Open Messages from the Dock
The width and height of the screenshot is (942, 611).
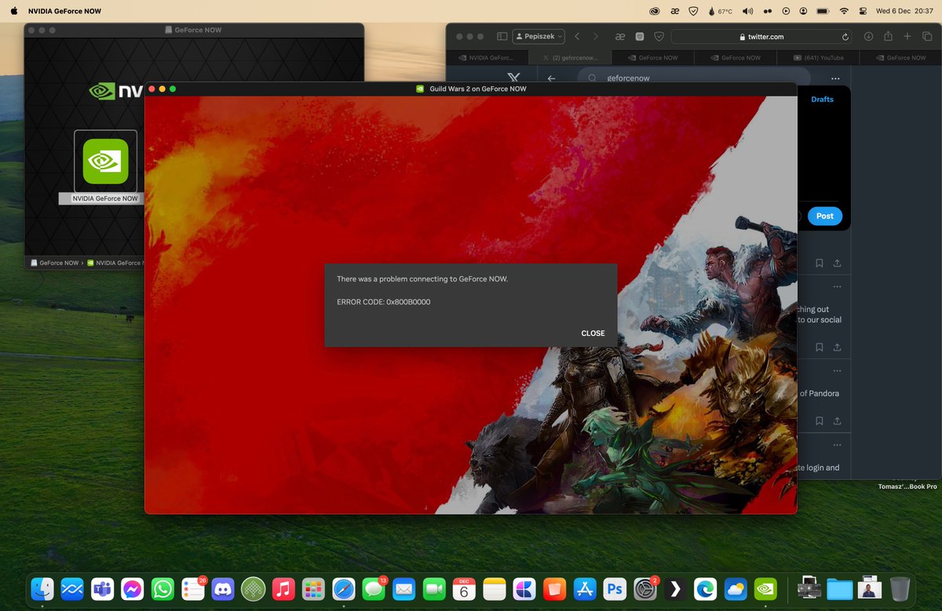click(x=374, y=589)
